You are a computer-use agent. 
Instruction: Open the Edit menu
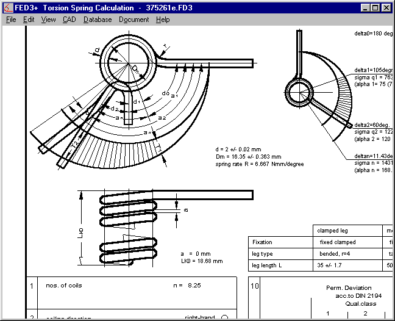[29, 20]
